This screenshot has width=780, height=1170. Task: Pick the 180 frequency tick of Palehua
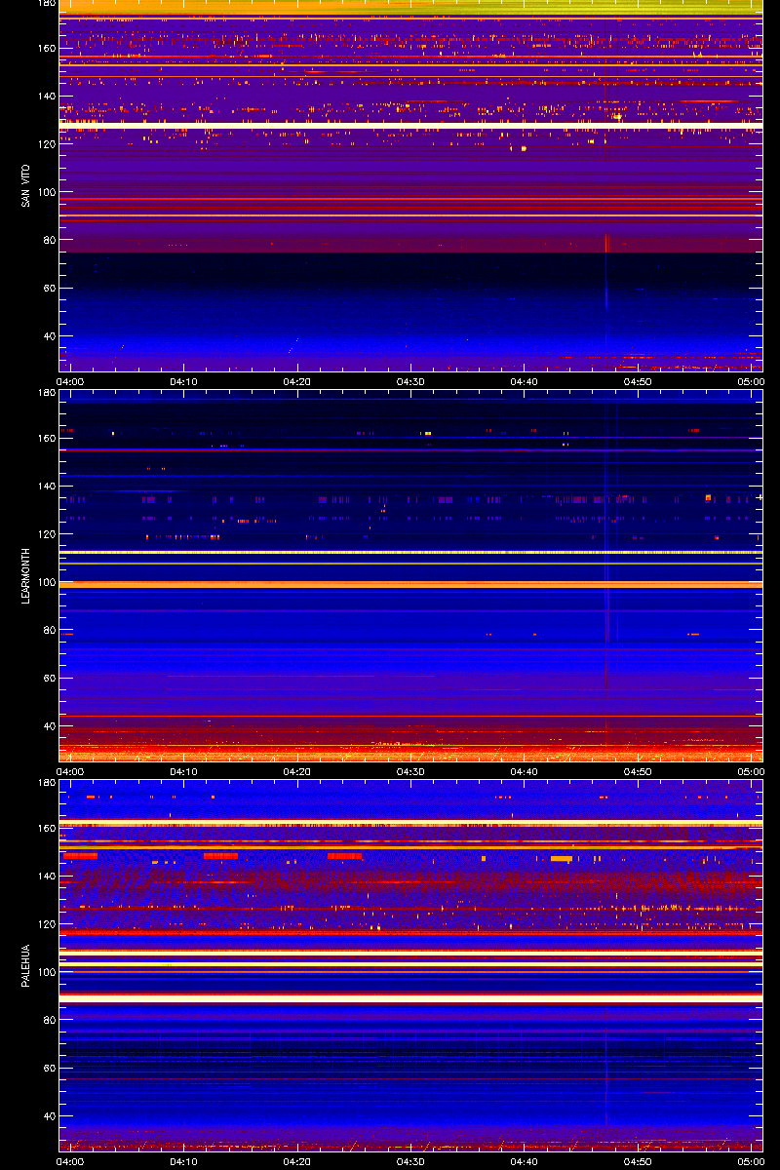[x=46, y=783]
